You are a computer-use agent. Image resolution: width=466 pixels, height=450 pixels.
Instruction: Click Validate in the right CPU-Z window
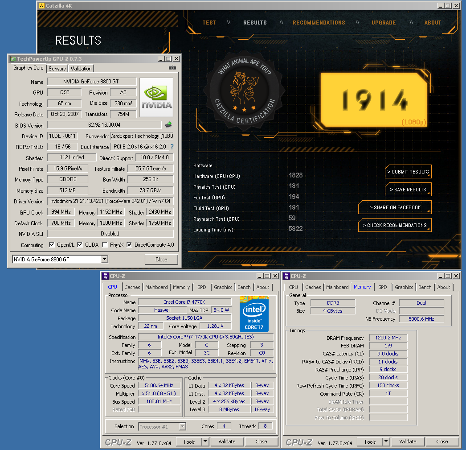[x=408, y=442]
